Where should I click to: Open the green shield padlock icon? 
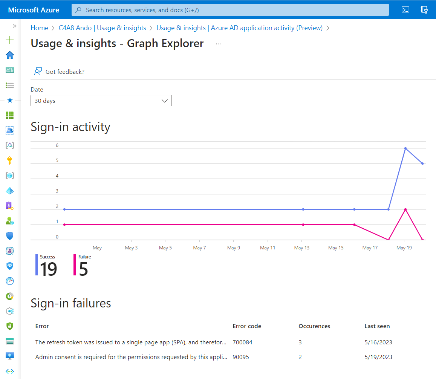pyautogui.click(x=10, y=326)
